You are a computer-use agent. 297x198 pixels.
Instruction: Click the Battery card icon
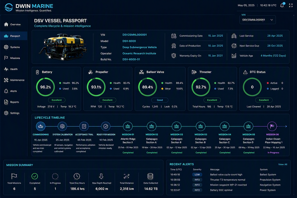click(x=38, y=72)
